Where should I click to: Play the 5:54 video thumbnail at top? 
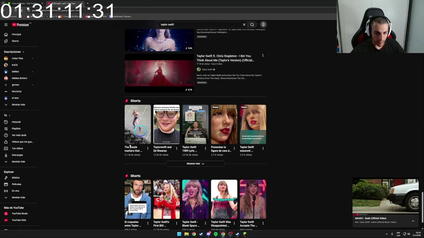point(159,40)
